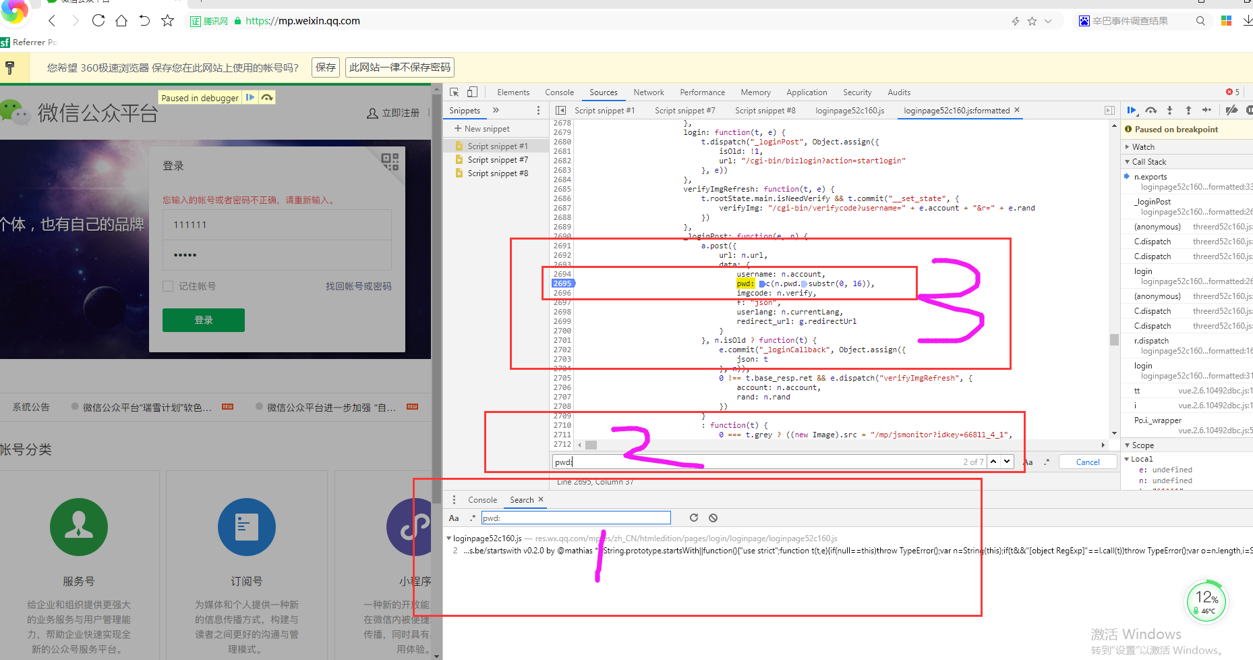Click the Step over next function call icon
This screenshot has width=1253, height=660.
click(x=1151, y=110)
